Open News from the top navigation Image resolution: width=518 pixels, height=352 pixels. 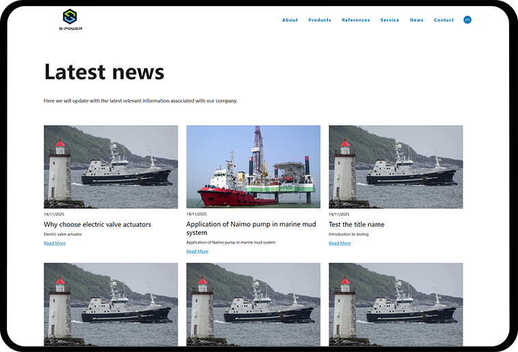point(416,20)
